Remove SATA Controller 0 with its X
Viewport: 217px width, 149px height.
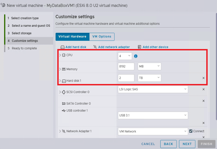click(x=204, y=101)
